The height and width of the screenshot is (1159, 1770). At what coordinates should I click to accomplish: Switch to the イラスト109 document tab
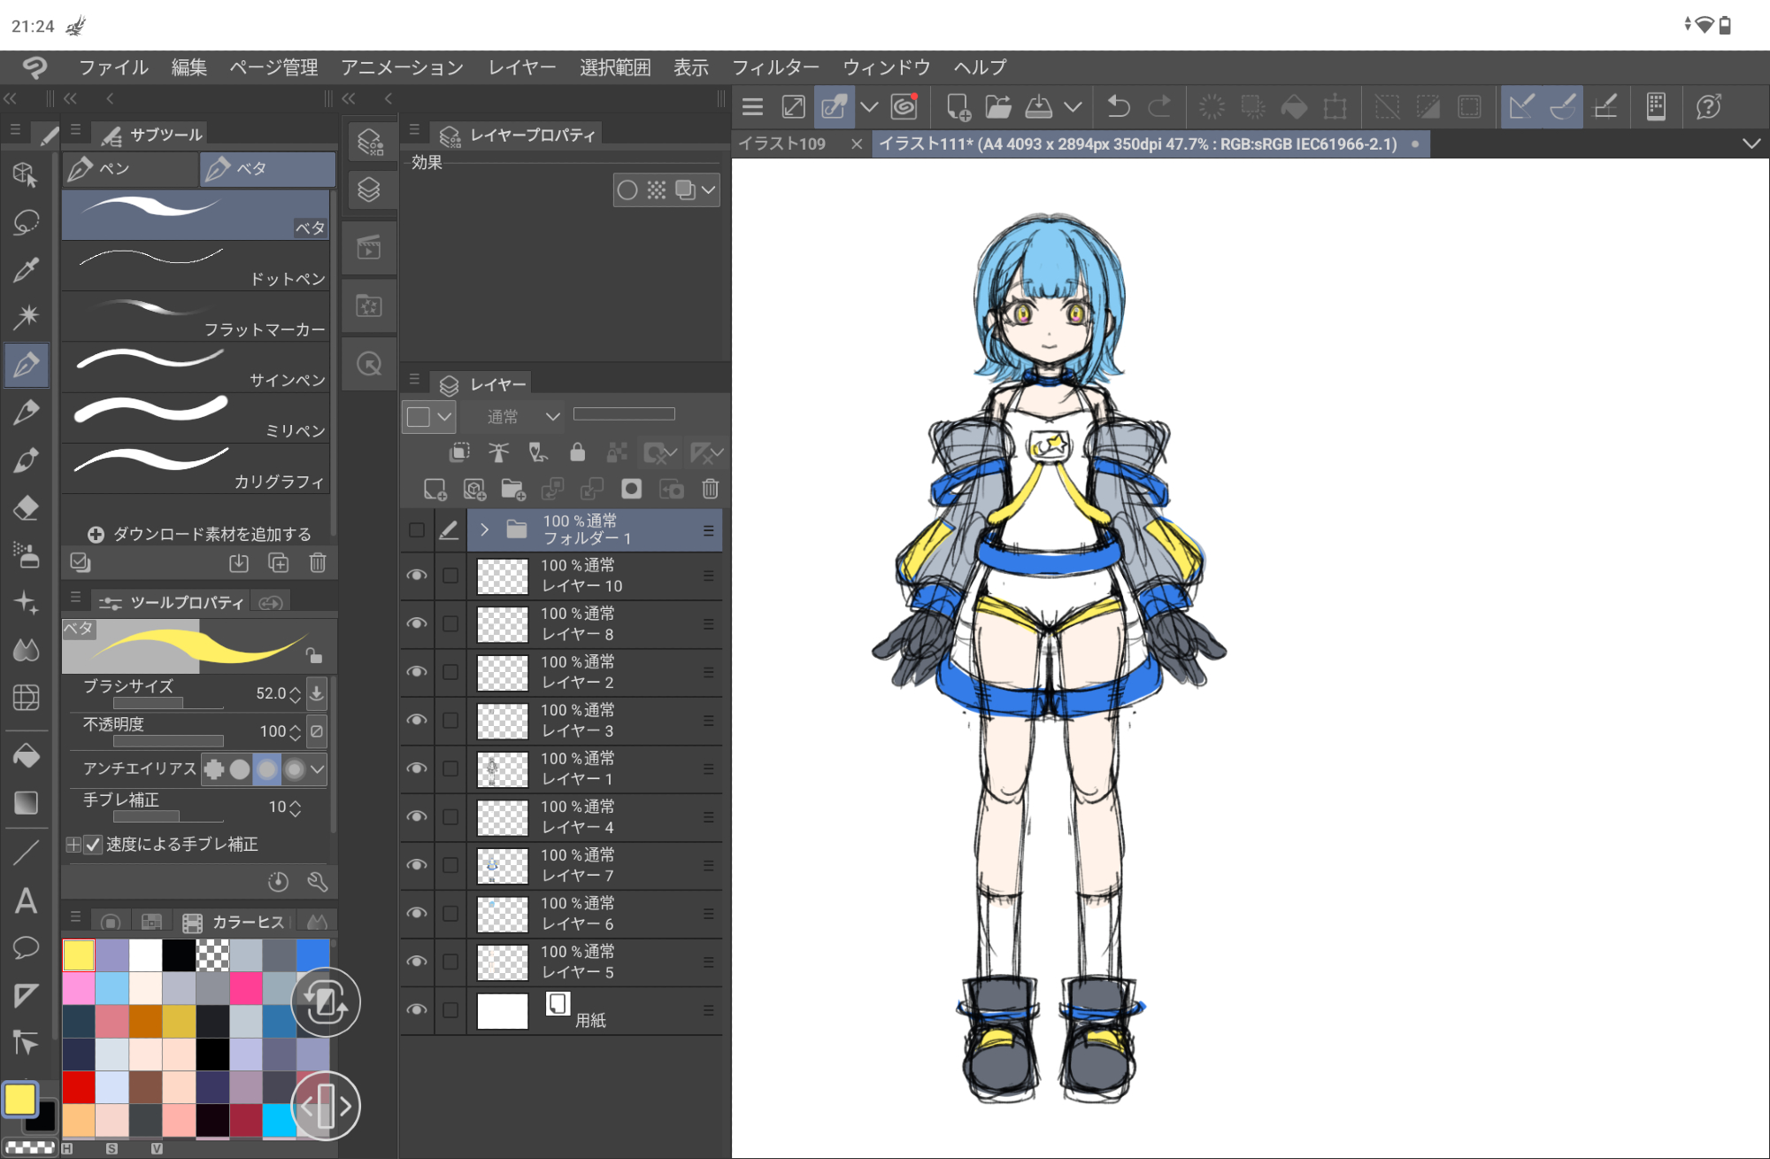781,143
